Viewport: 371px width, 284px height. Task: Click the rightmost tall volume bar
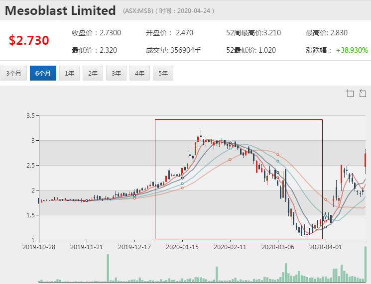coord(366,264)
